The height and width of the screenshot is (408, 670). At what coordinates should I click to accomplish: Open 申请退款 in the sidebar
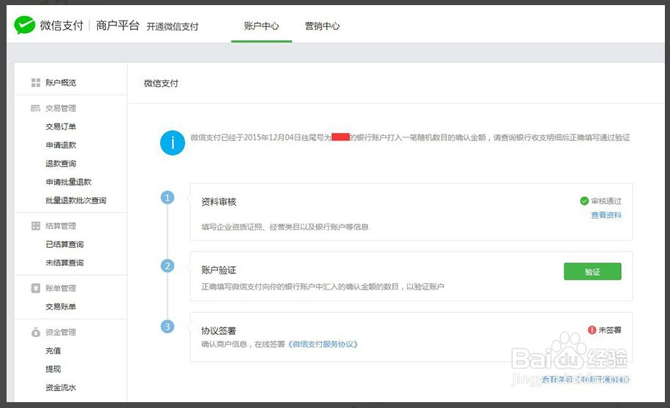[60, 145]
